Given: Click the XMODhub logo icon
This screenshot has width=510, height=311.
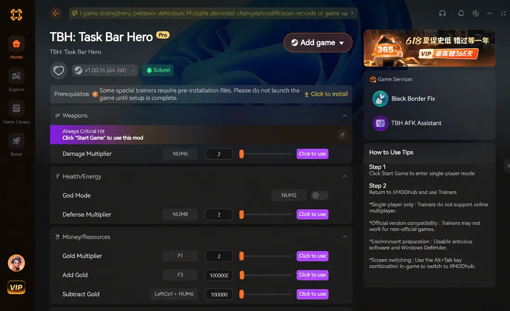Looking at the screenshot, I should (16, 15).
